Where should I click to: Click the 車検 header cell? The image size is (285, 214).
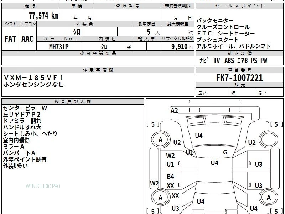[x=77, y=6]
